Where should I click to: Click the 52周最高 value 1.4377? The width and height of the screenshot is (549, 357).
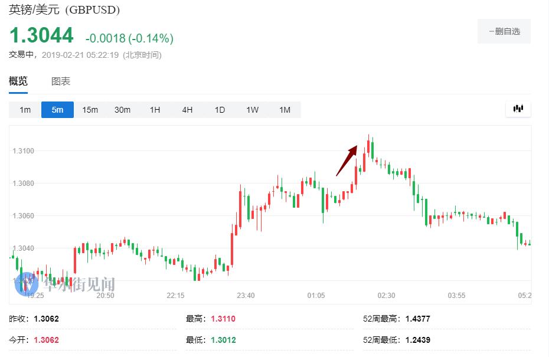[x=417, y=319]
